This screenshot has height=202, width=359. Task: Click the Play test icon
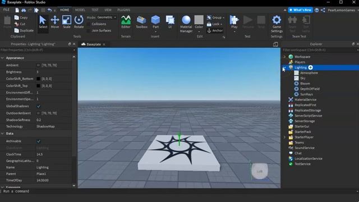coord(234,20)
